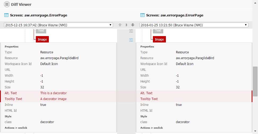Image resolution: width=258 pixels, height=134 pixels.
Task: Select the red Image node in right tree
Action: [159, 40]
